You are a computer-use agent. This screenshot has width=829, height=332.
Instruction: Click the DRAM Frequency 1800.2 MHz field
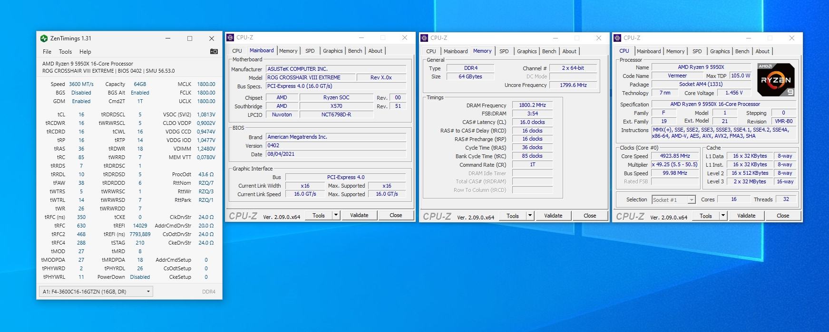coord(532,105)
